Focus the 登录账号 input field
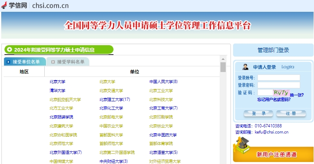The width and height of the screenshot is (314, 164). pyautogui.click(x=279, y=77)
